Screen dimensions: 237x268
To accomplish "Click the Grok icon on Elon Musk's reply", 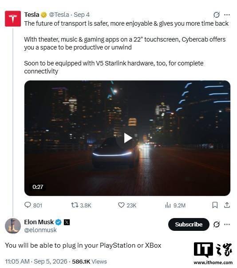I will pos(217,224).
